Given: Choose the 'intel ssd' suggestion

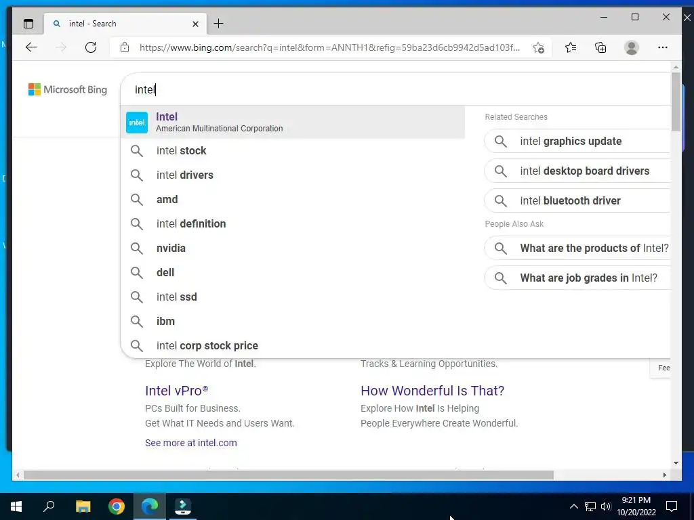Looking at the screenshot, I should coord(293,297).
